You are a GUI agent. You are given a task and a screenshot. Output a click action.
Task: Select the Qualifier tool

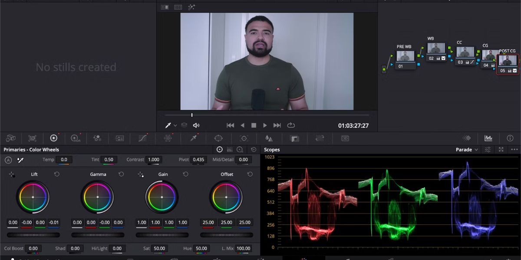point(193,138)
